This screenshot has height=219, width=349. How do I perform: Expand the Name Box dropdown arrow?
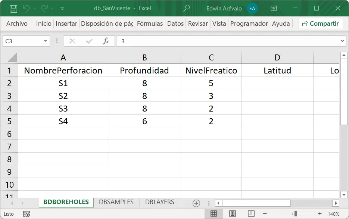click(46, 41)
